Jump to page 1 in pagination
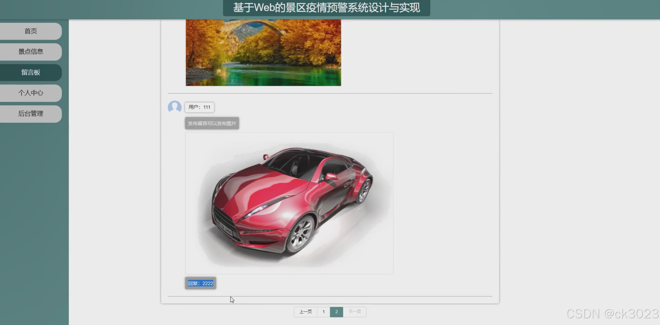The height and width of the screenshot is (325, 660). click(323, 312)
